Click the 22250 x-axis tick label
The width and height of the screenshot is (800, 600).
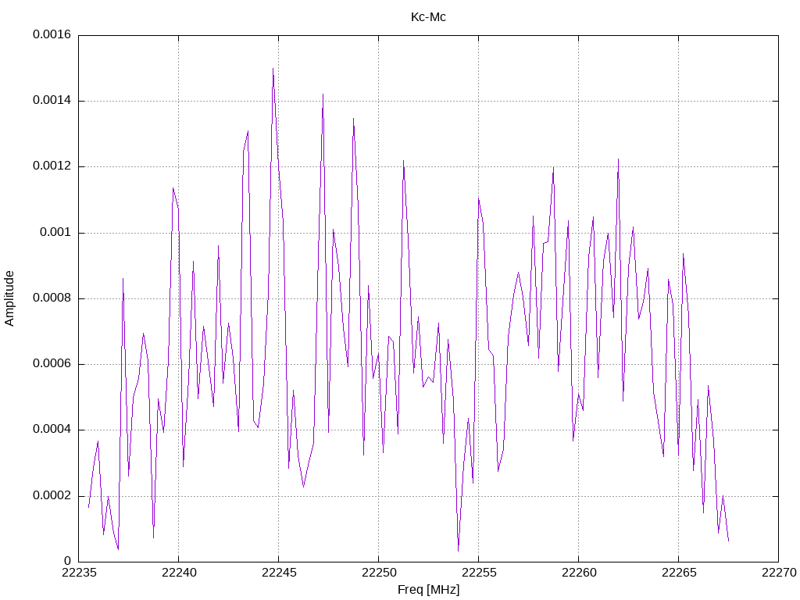[379, 573]
